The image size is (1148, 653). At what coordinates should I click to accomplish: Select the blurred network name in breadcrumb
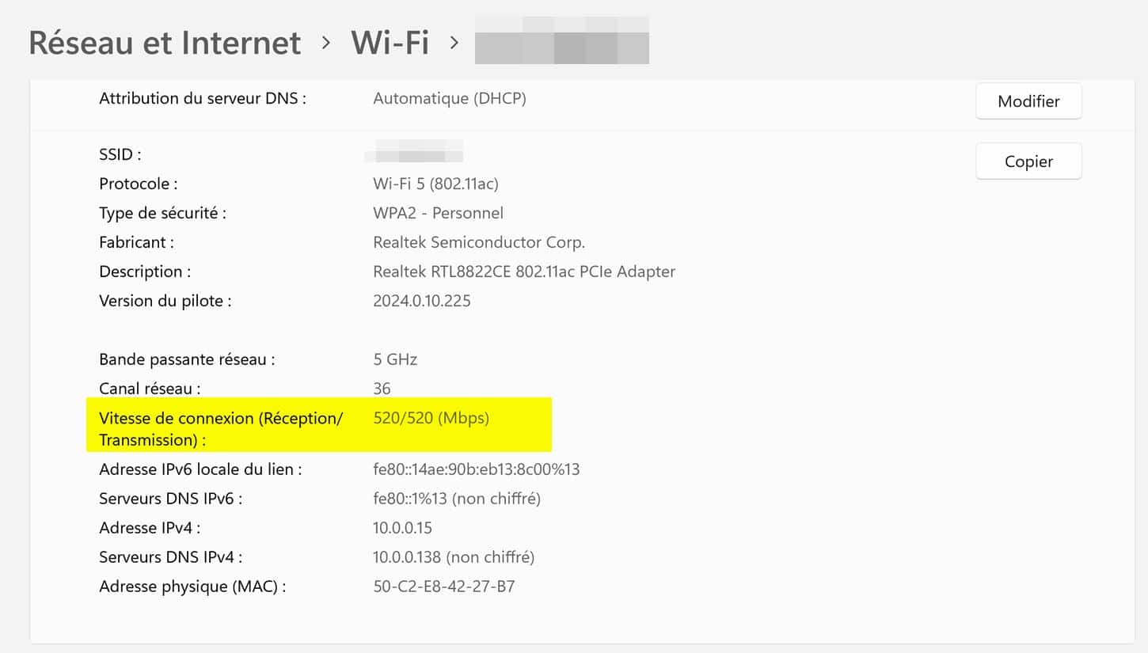pyautogui.click(x=561, y=43)
